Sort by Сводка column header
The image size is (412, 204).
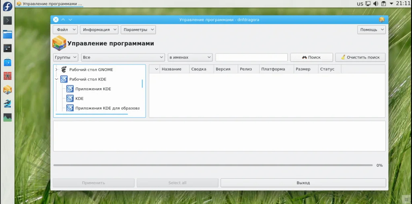202,69
